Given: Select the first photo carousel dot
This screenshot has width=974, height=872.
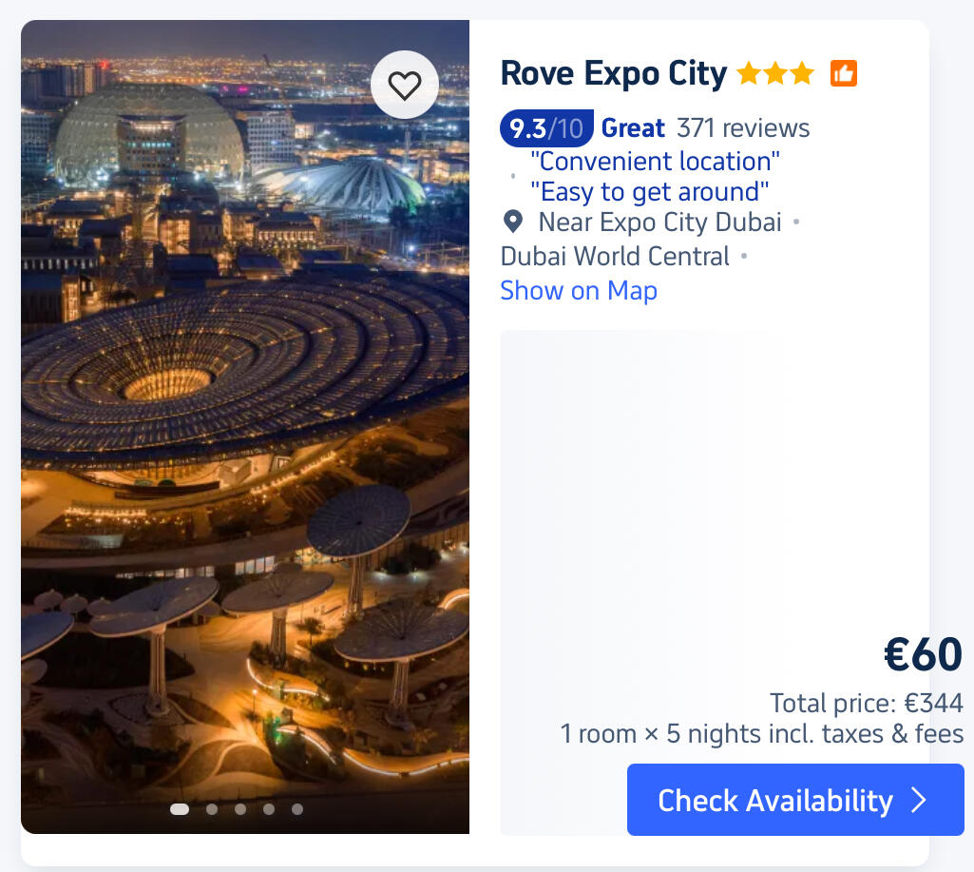Looking at the screenshot, I should [180, 809].
